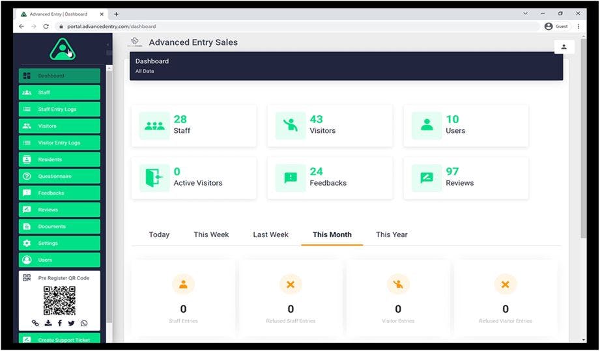Screen dimensions: 600x351
Task: Open the Reviews sidebar item
Action: click(x=59, y=210)
